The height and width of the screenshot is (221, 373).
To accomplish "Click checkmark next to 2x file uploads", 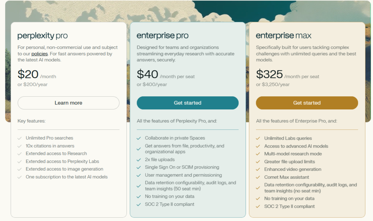I will tap(138, 160).
